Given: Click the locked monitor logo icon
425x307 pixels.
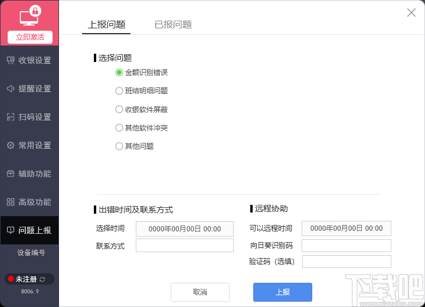Looking at the screenshot, I should [x=30, y=16].
